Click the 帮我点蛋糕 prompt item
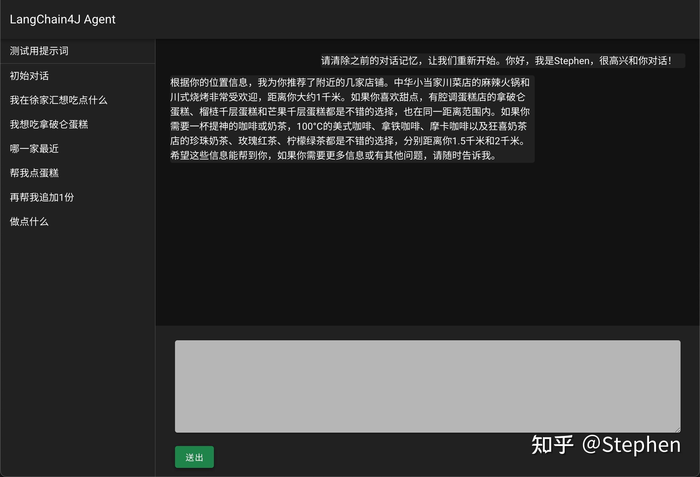700x477 pixels. pyautogui.click(x=34, y=173)
